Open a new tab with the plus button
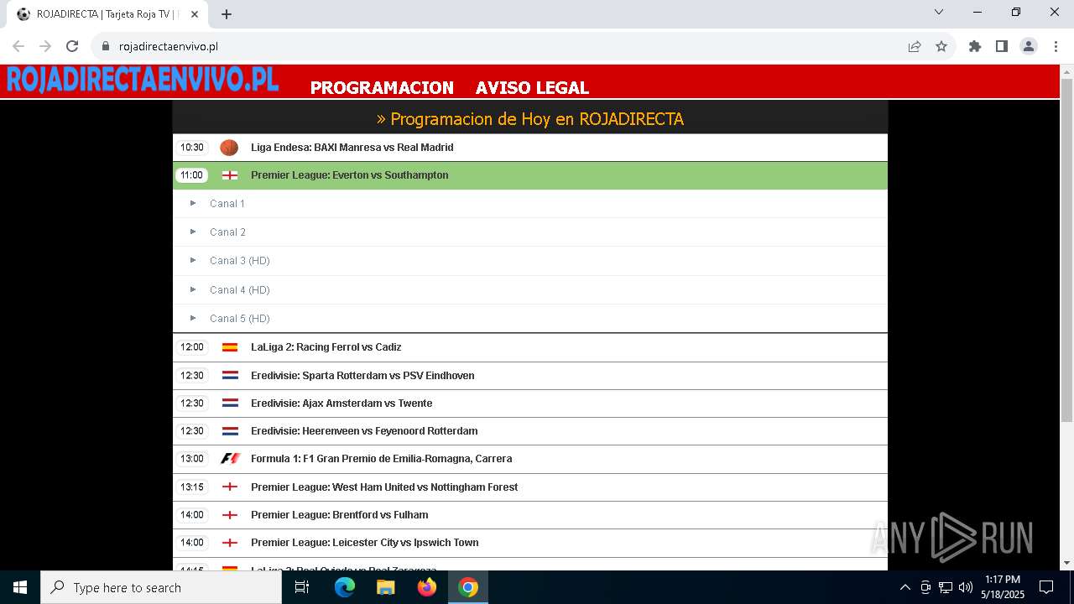 227,14
